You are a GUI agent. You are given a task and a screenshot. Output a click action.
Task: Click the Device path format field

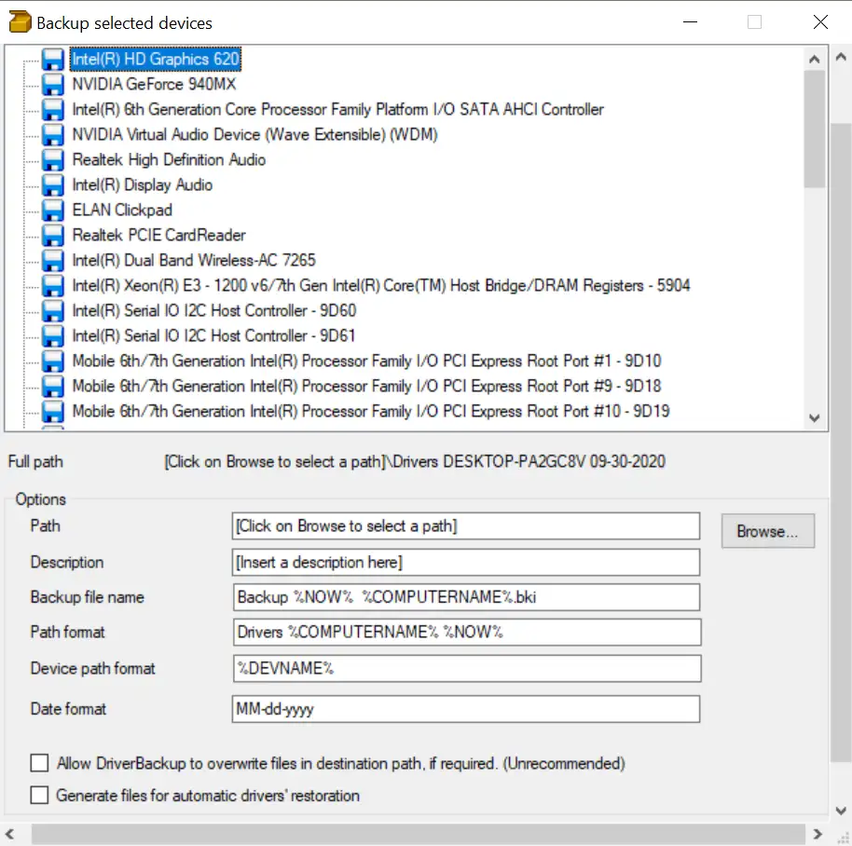click(467, 668)
